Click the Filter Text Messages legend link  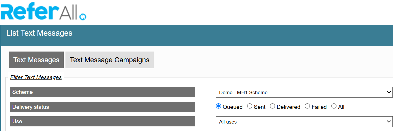36,77
